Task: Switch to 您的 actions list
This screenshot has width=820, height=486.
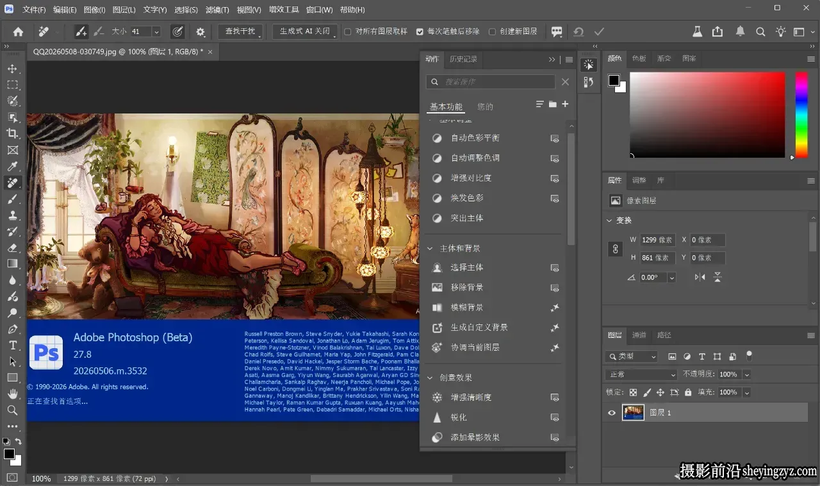Action: pos(485,106)
